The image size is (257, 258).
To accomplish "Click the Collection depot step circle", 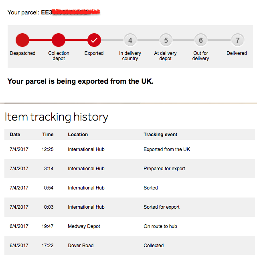I will click(x=59, y=40).
